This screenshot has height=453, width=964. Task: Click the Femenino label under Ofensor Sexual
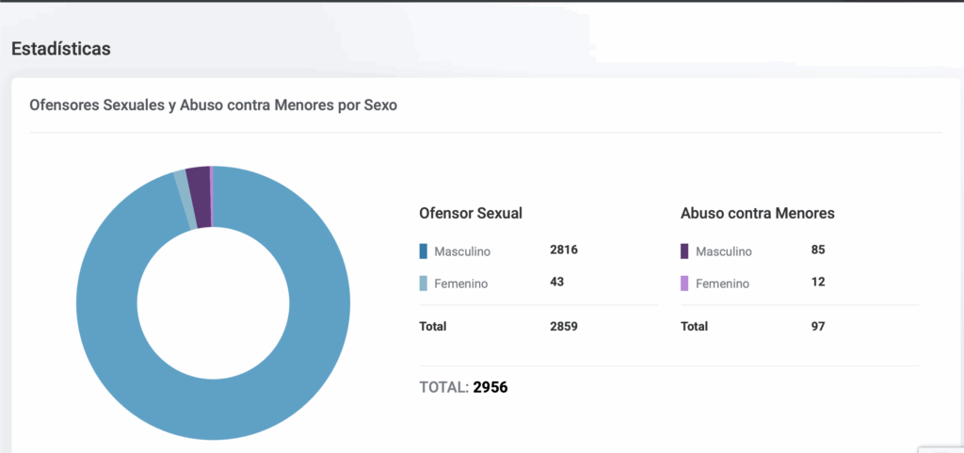pyautogui.click(x=460, y=283)
